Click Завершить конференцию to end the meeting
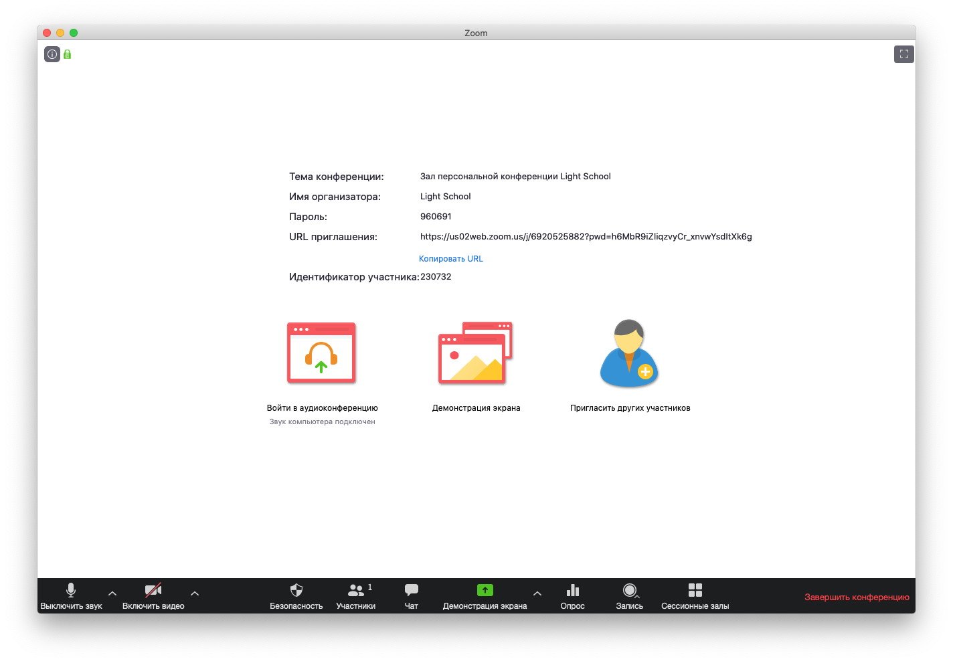This screenshot has width=953, height=663. (857, 597)
